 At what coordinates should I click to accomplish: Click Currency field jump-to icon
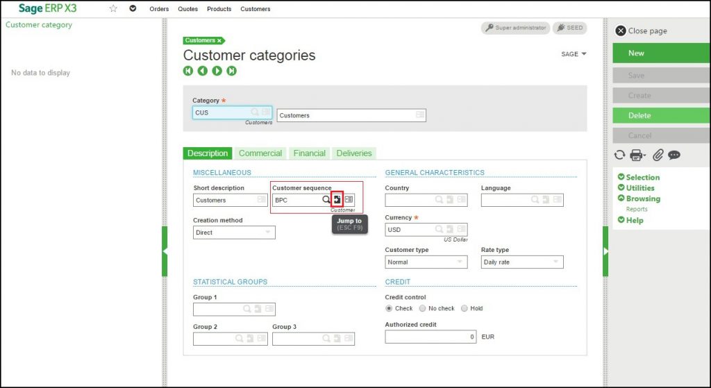click(x=450, y=229)
